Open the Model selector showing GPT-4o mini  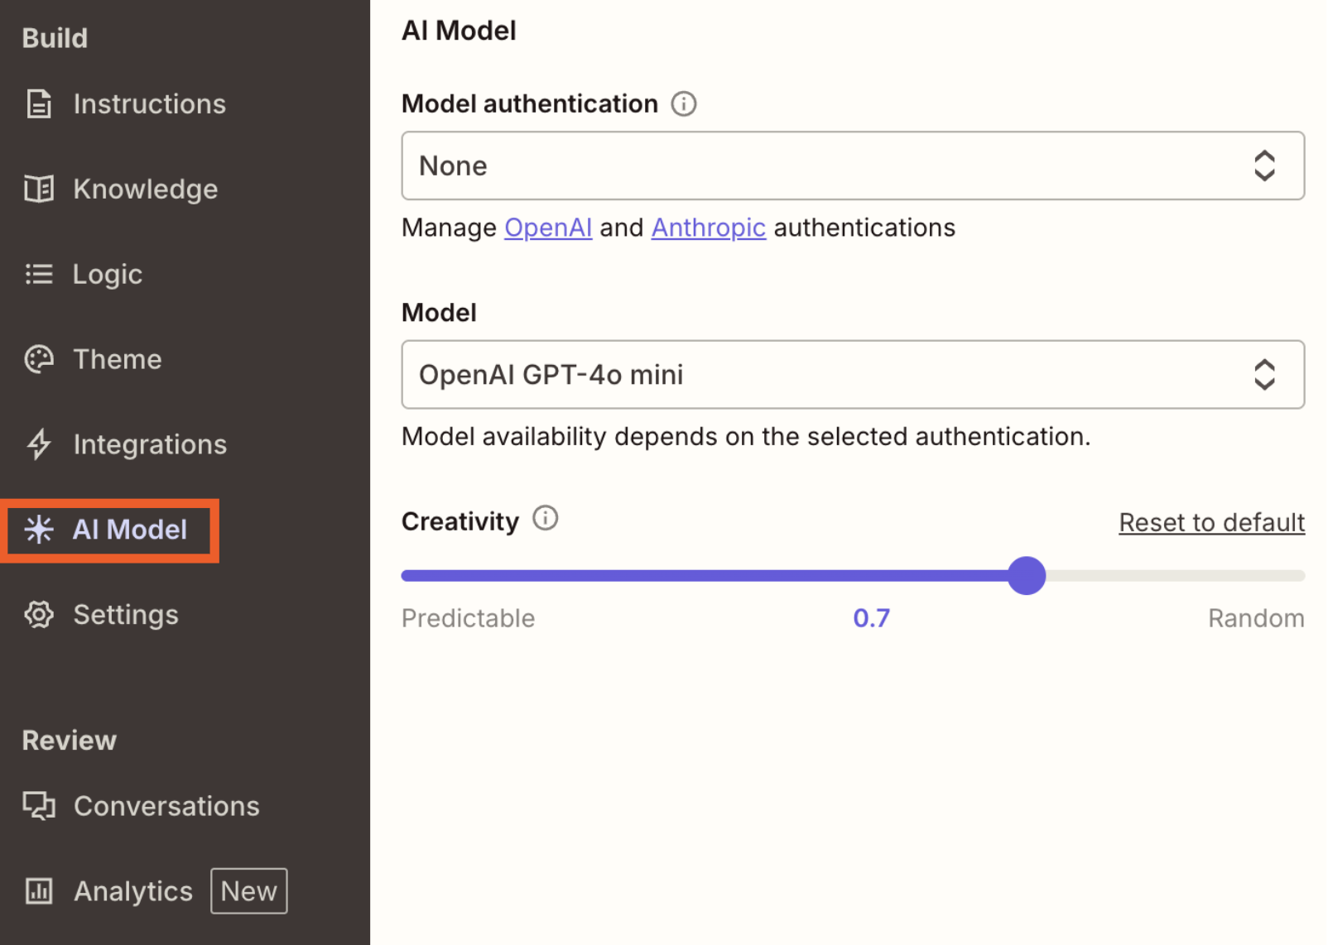pos(852,375)
